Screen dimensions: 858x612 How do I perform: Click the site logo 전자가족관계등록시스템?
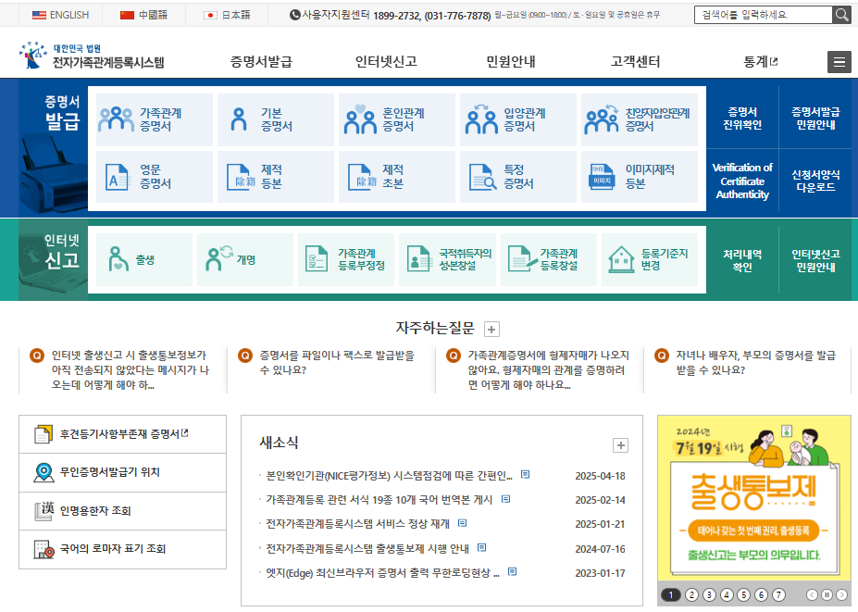pyautogui.click(x=92, y=56)
